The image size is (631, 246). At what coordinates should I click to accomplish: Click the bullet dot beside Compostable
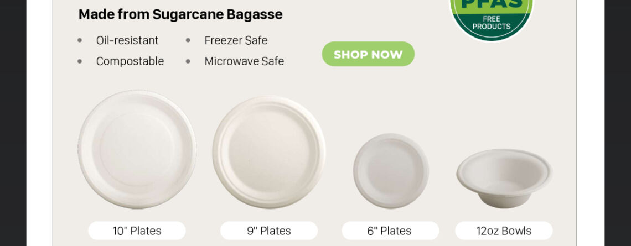(x=80, y=61)
